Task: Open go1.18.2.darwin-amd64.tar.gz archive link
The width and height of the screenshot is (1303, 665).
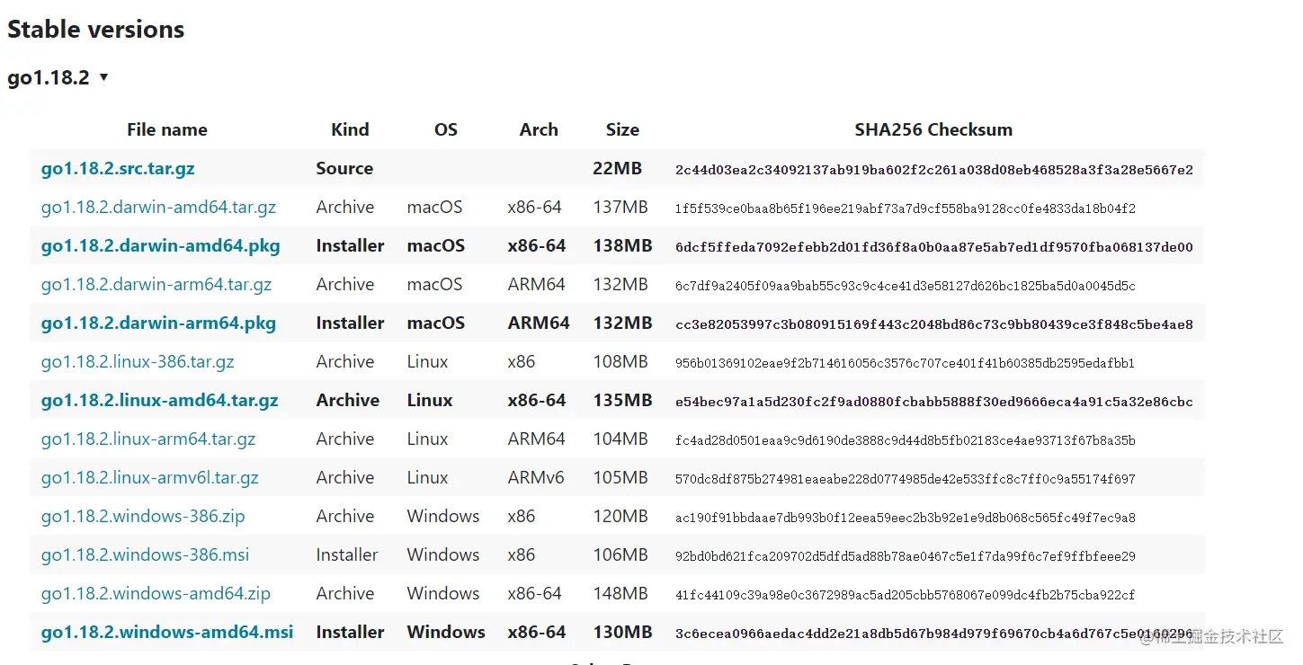Action: point(158,207)
